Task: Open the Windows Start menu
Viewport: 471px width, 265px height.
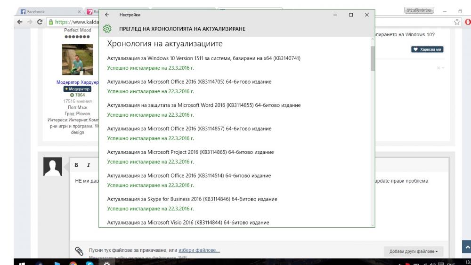Action: pyautogui.click(x=22, y=264)
